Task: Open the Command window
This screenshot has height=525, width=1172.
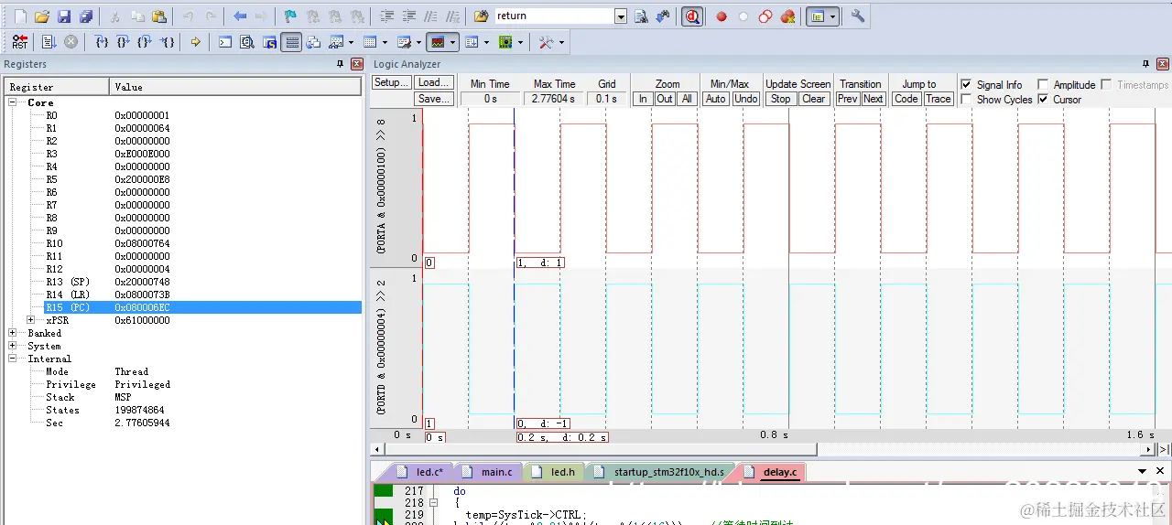Action: pyautogui.click(x=225, y=42)
